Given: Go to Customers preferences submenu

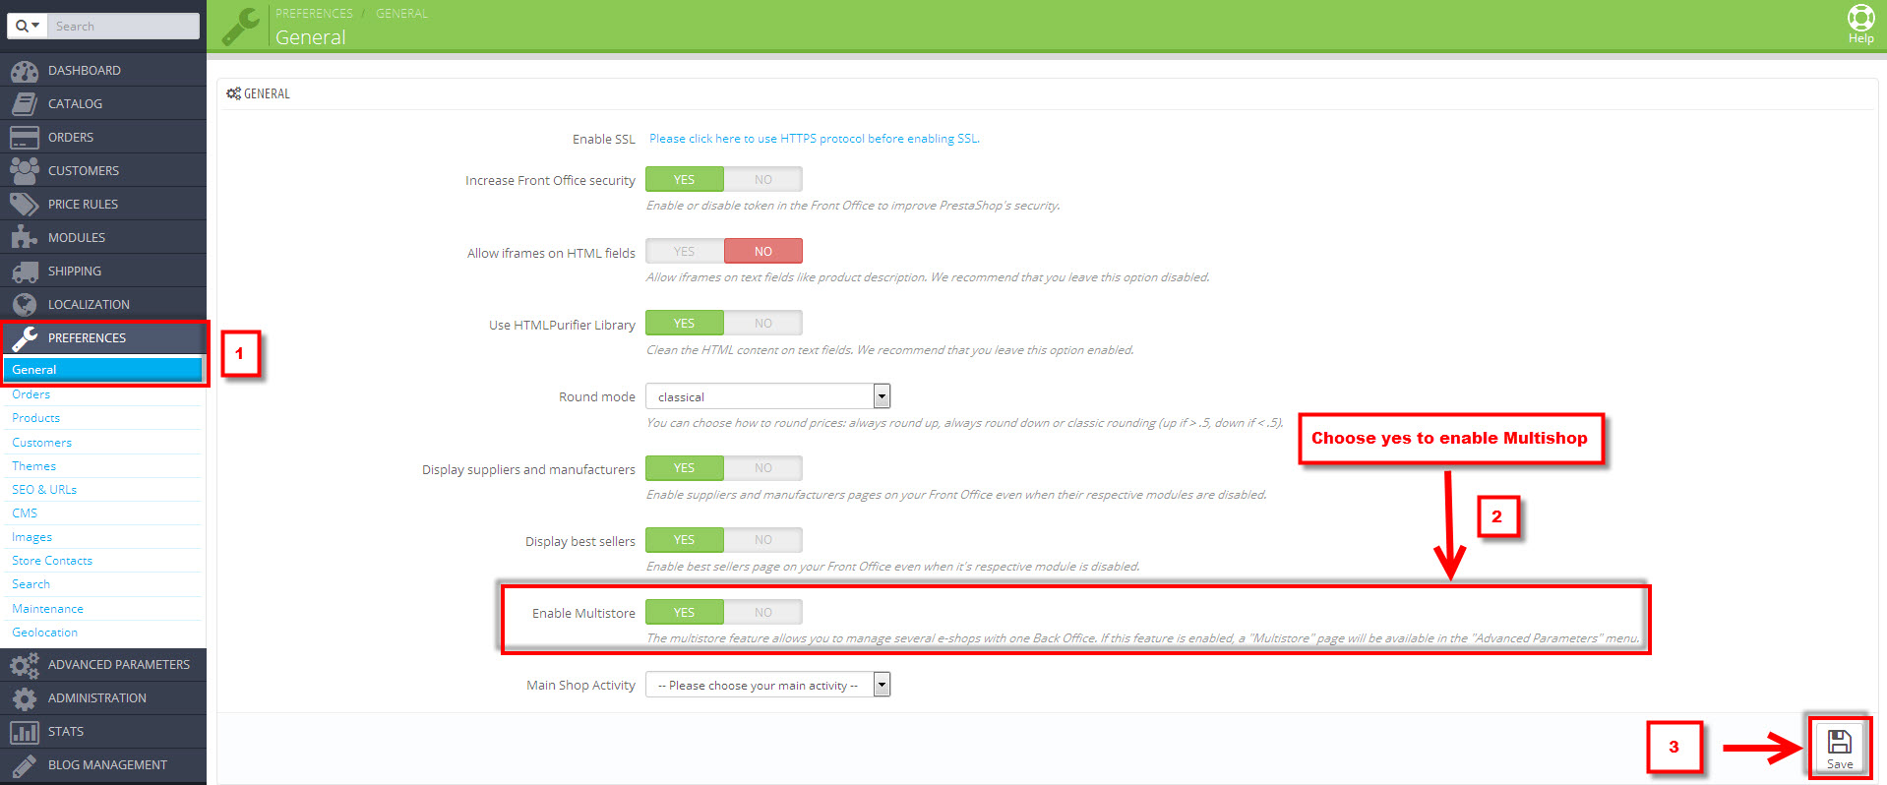Looking at the screenshot, I should tap(42, 443).
